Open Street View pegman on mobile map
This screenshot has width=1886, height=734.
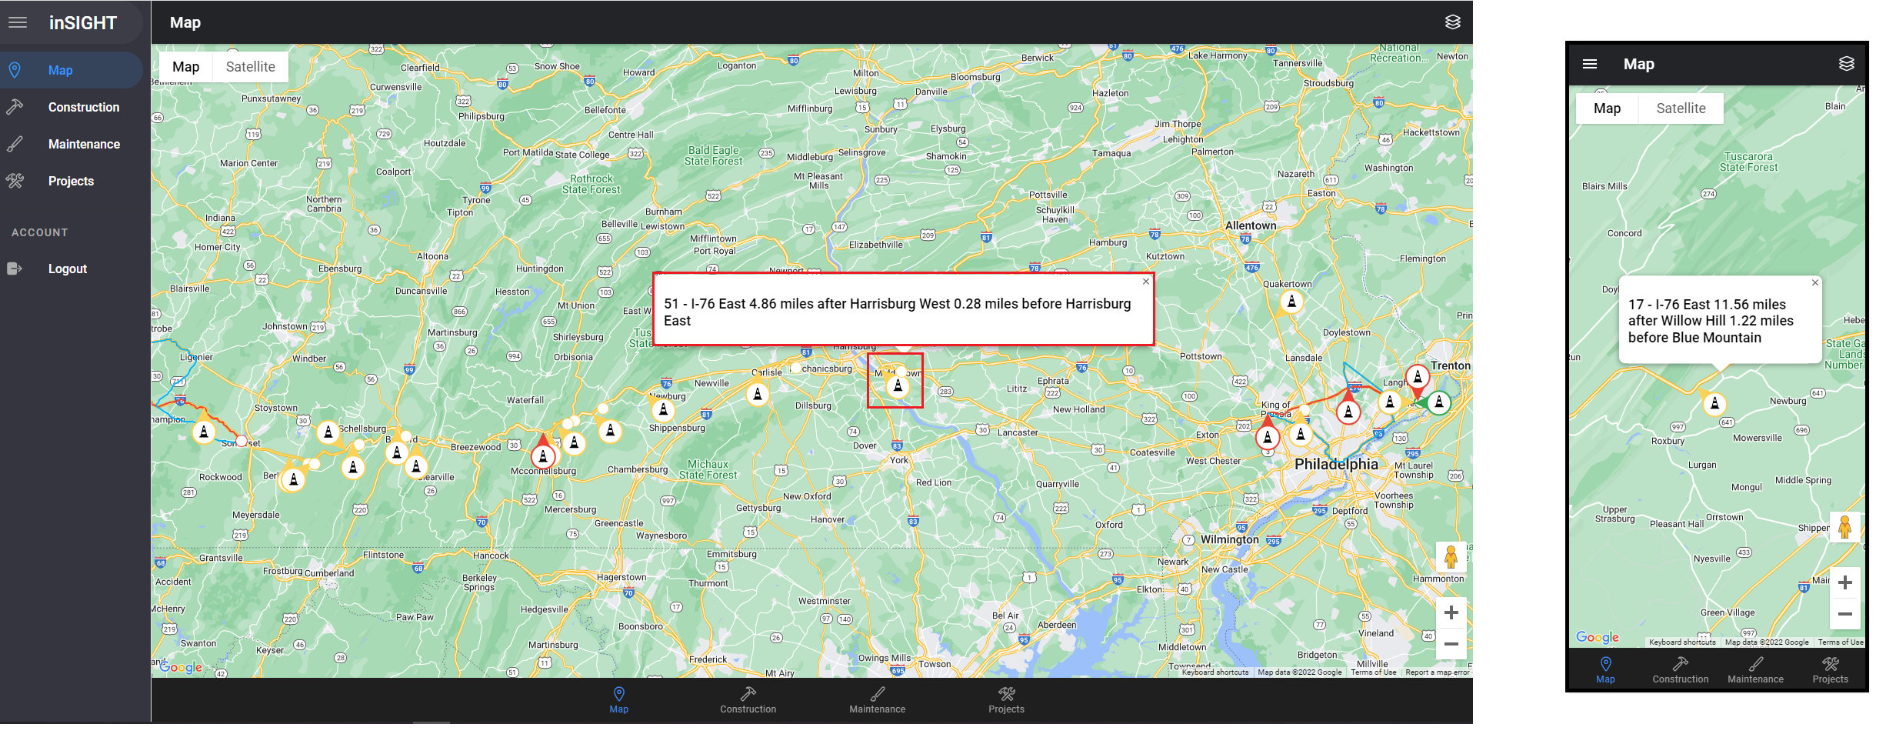click(1844, 527)
